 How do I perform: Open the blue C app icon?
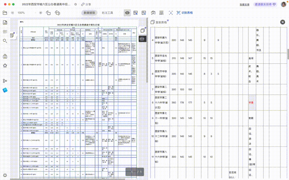coord(5,90)
